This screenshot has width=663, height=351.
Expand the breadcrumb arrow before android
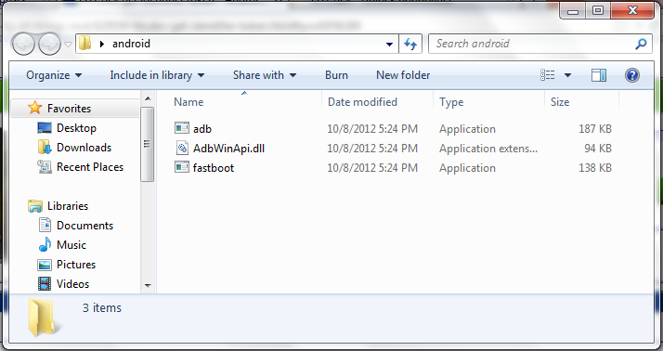[x=102, y=44]
